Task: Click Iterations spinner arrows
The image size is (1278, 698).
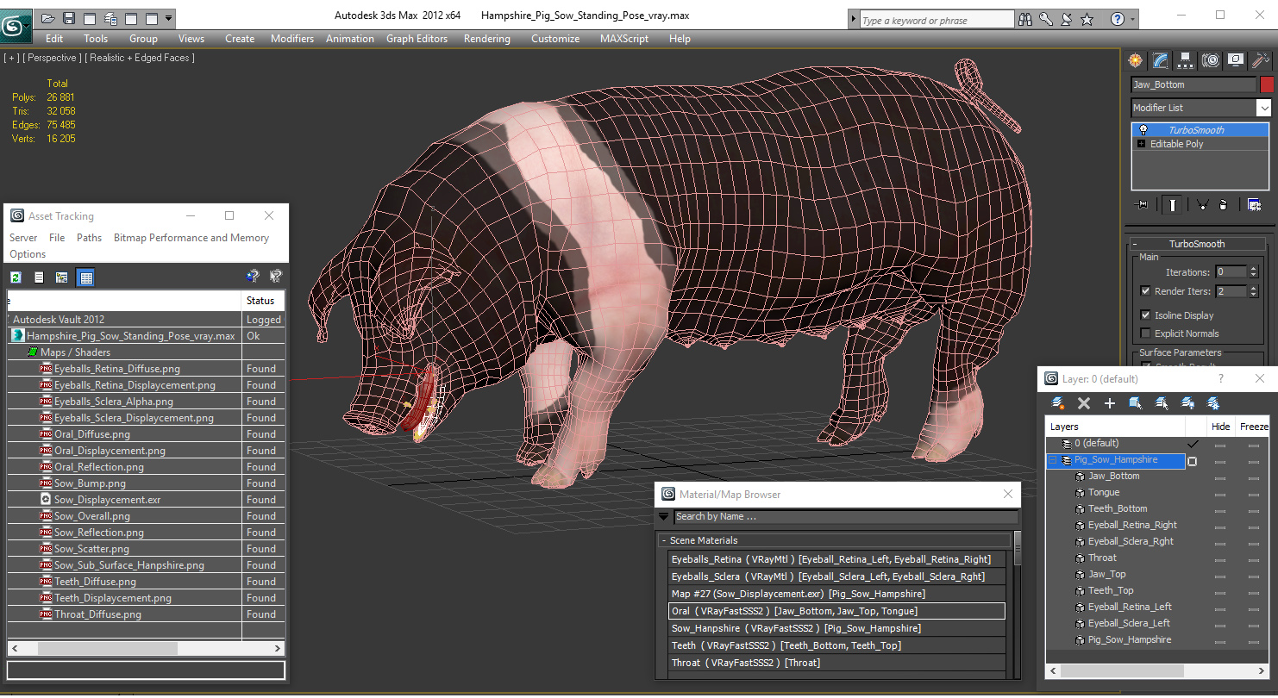Action: point(1254,272)
